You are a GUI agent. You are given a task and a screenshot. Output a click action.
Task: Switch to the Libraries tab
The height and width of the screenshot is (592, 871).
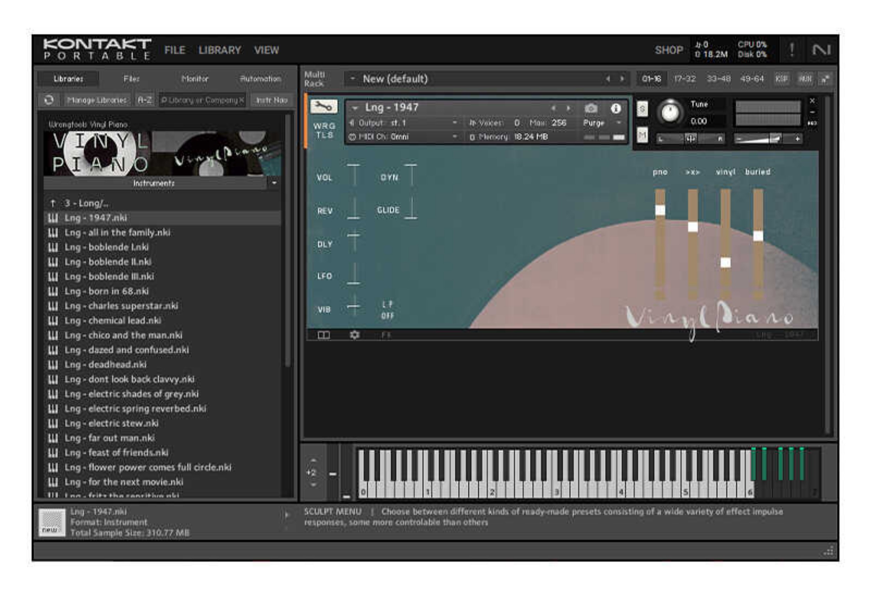pos(68,79)
